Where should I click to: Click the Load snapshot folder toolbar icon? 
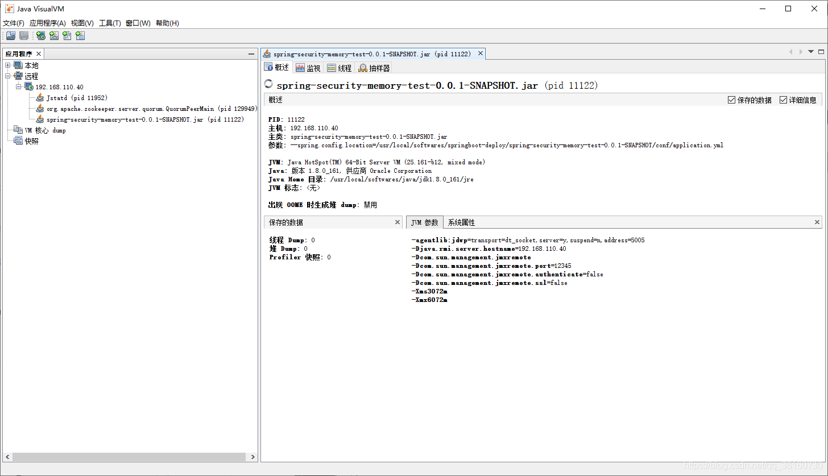[x=11, y=36]
